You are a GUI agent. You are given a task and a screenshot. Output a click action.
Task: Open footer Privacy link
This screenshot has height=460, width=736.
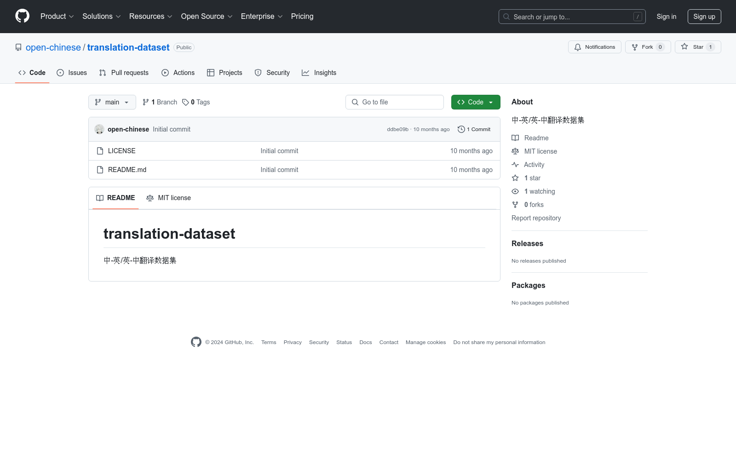click(293, 342)
